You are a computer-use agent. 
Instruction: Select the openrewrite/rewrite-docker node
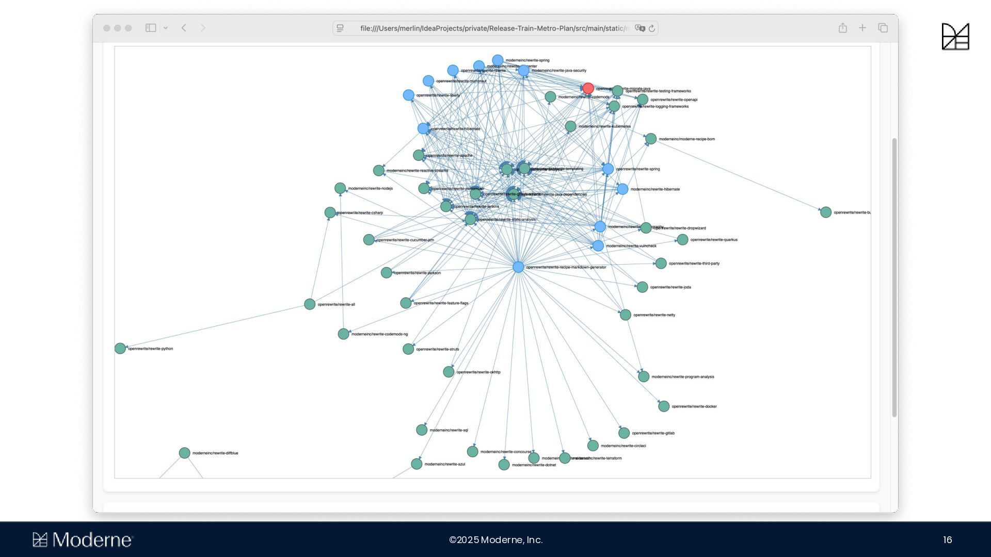(x=664, y=406)
